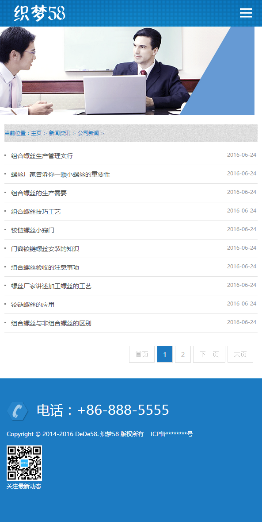The width and height of the screenshot is (262, 522).
Task: Click the date beside 组合螺丝生产管理实行
Action: (242, 155)
